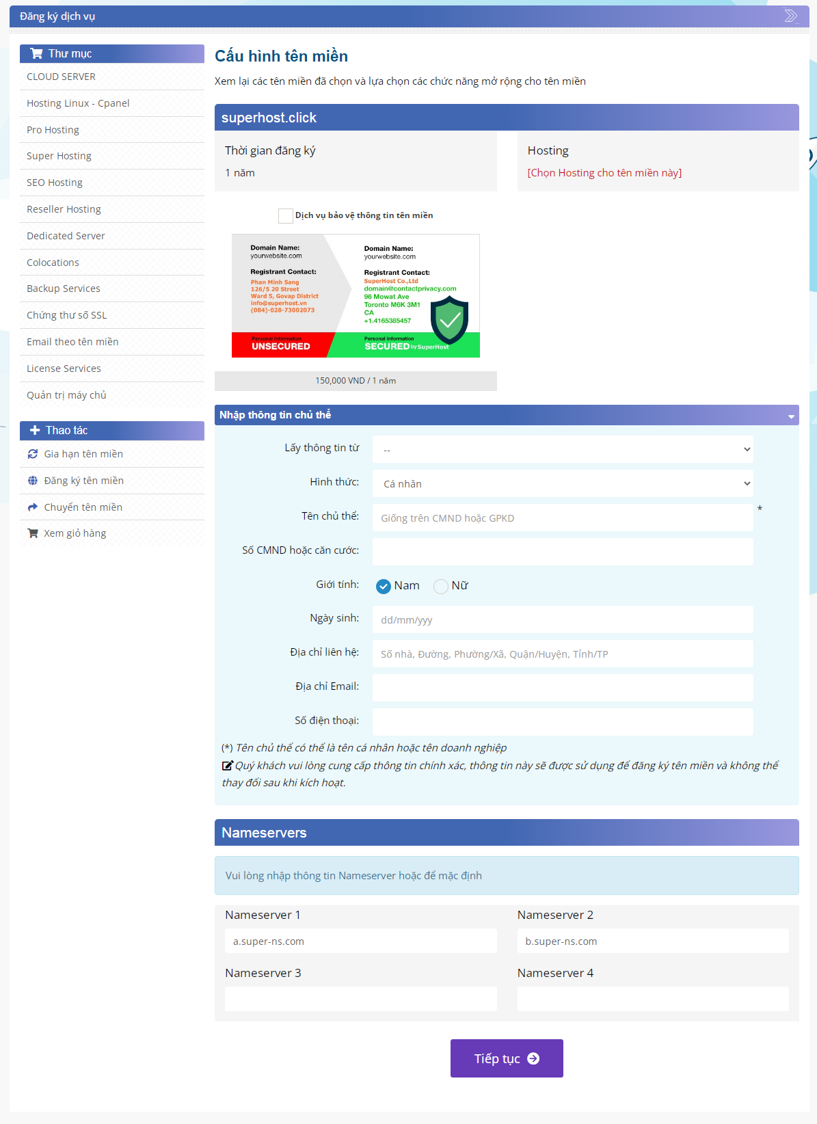Image resolution: width=817 pixels, height=1124 pixels.
Task: Click the cart icon for Xem giỏ hàng
Action: coord(33,533)
